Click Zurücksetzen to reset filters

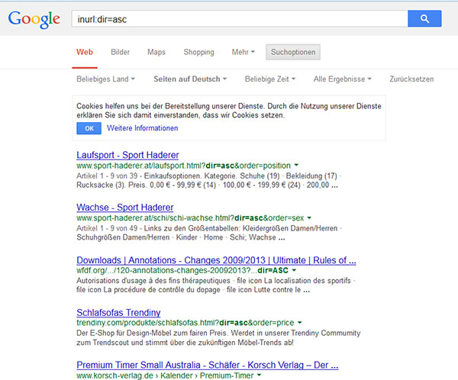[411, 79]
